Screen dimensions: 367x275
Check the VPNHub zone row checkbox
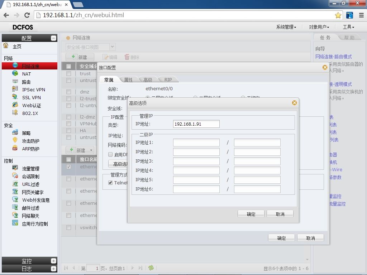[x=68, y=124]
